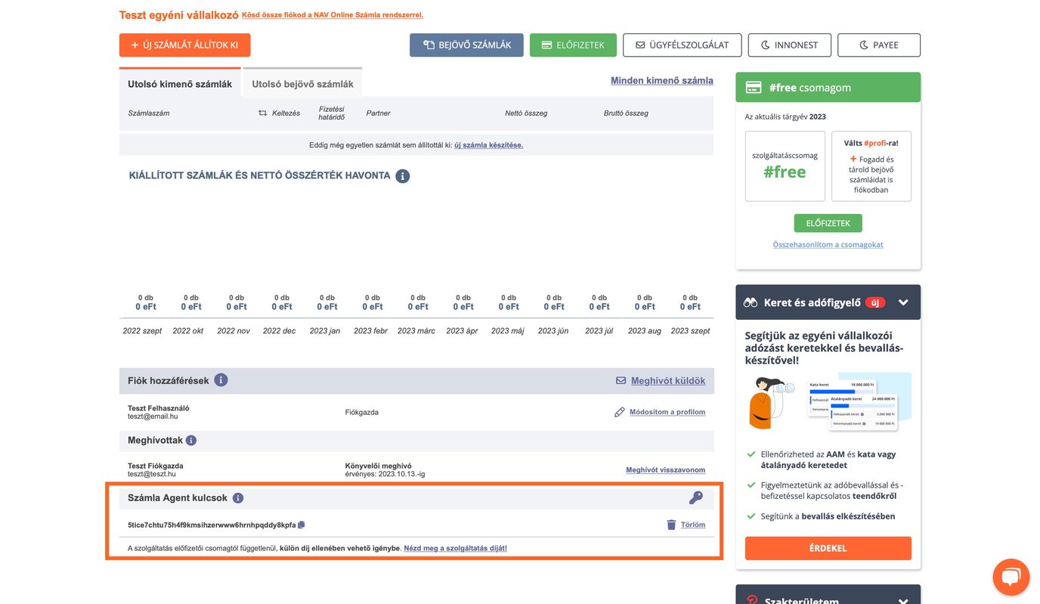Open the orange chat support bubble
Screen dimensions: 1040x604
pyautogui.click(x=1011, y=577)
